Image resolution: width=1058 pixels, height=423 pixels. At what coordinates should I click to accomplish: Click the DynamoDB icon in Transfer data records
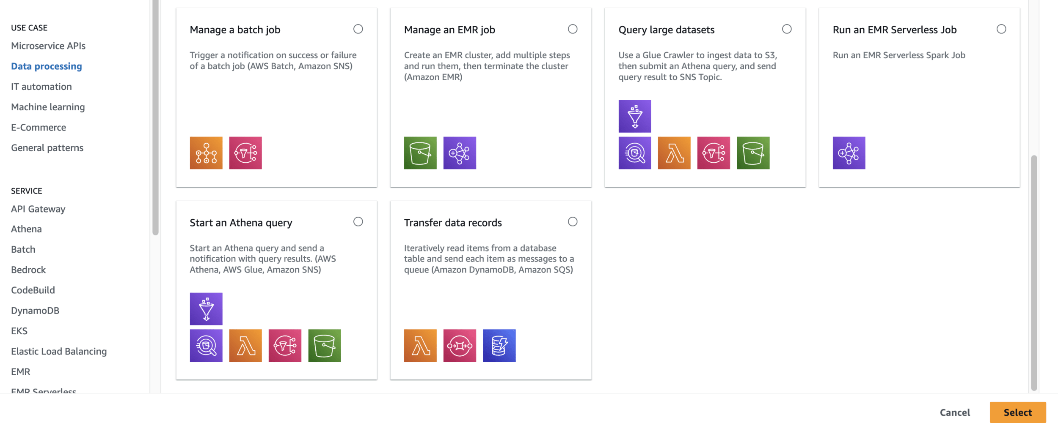tap(499, 346)
